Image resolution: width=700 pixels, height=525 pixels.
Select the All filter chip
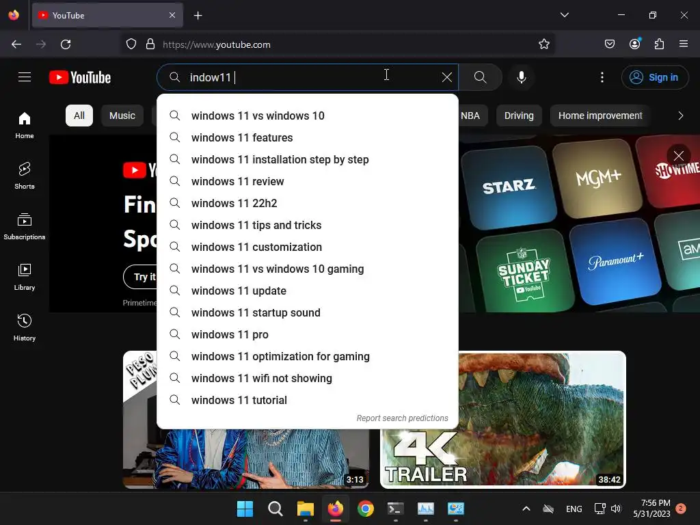[79, 116]
